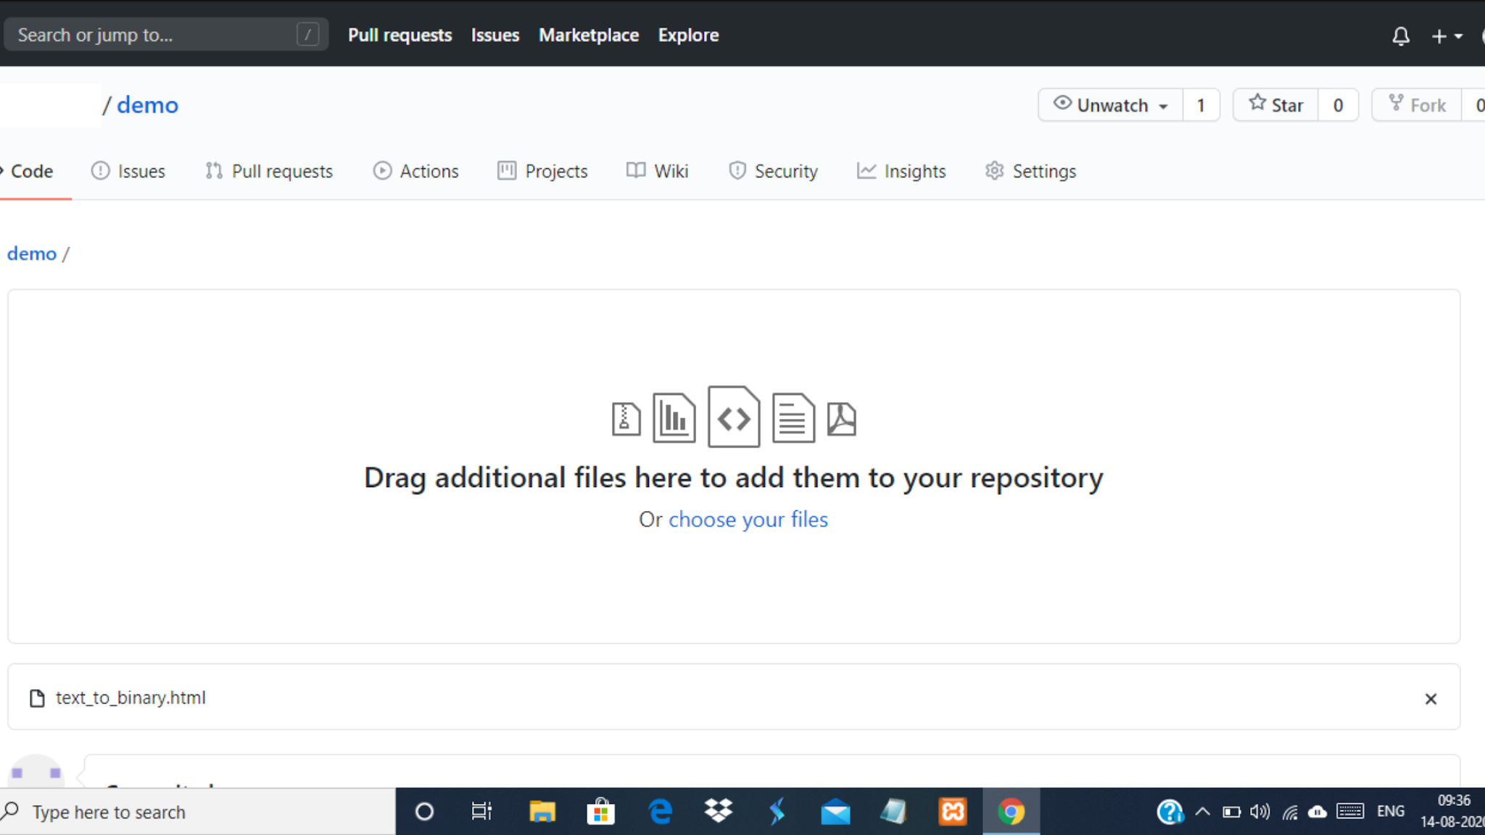The height and width of the screenshot is (835, 1485).
Task: Star the demo repository
Action: 1276,104
